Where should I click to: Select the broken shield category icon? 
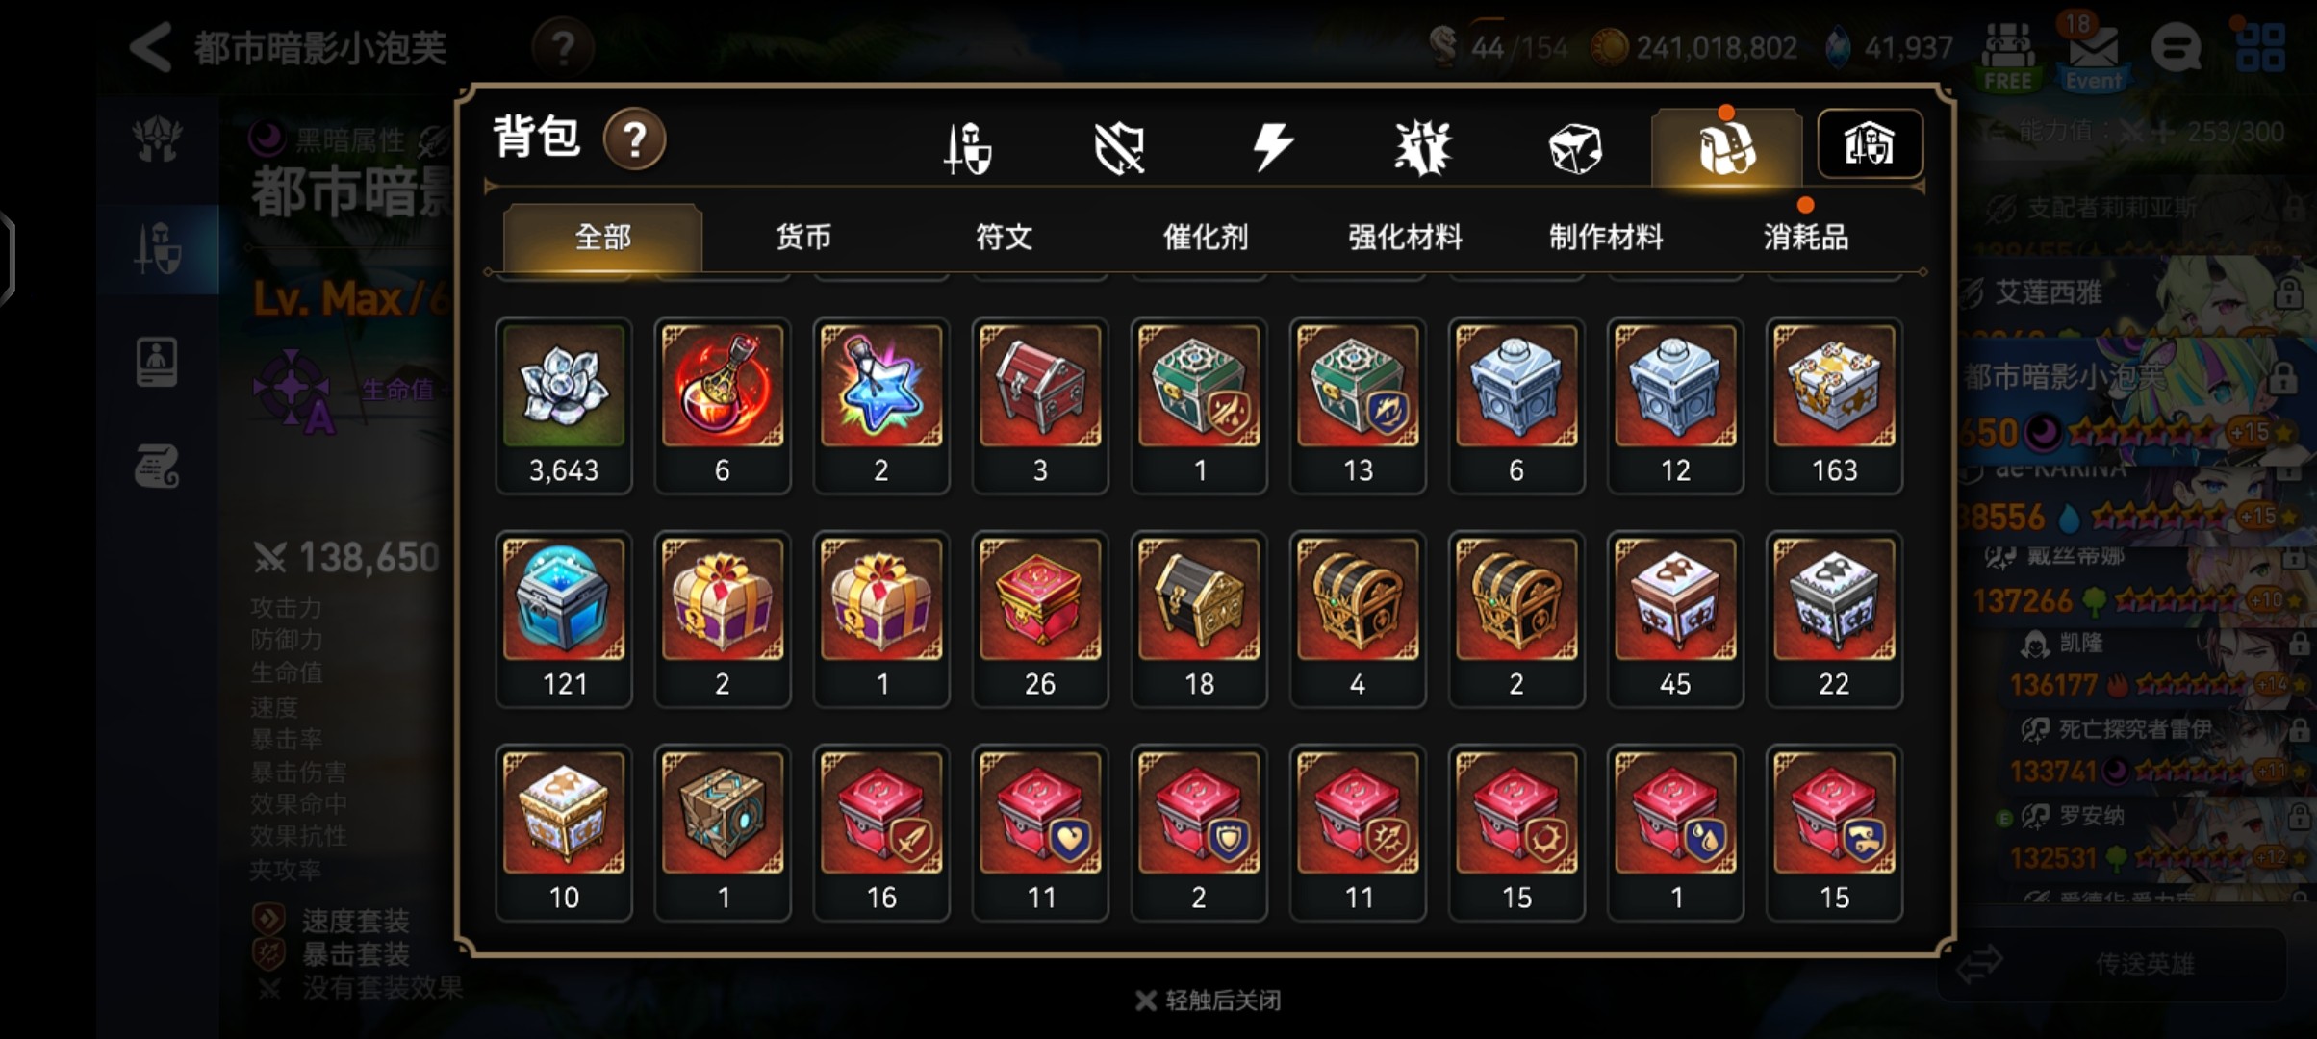tap(1119, 148)
